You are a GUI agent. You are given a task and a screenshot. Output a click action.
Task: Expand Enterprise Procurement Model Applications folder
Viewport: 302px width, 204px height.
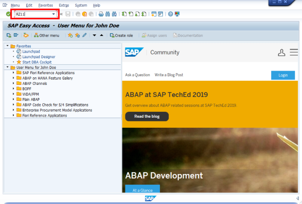click(13, 110)
